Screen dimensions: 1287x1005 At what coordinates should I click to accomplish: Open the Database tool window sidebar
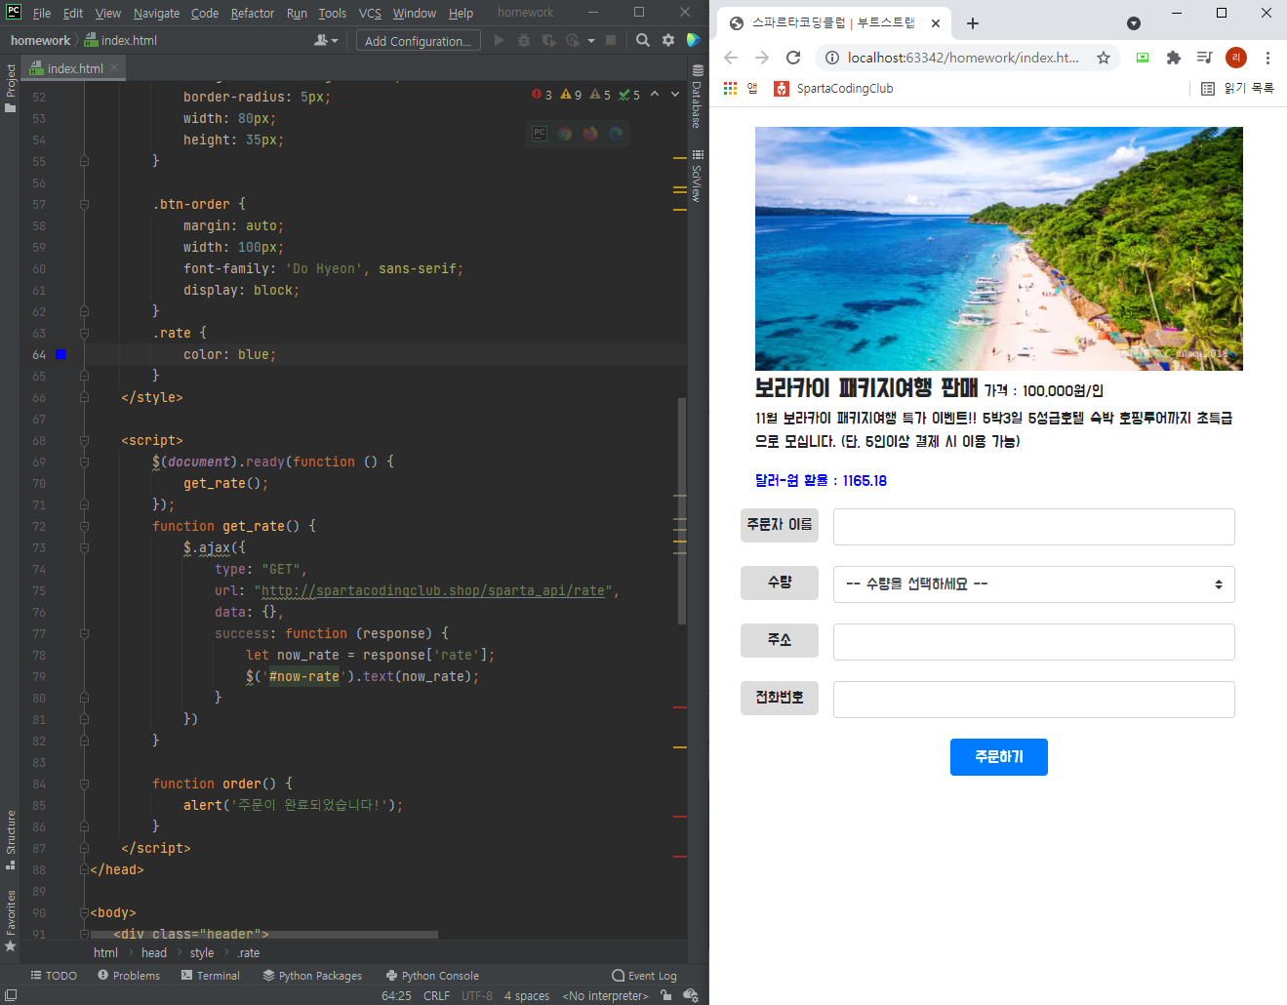(697, 97)
